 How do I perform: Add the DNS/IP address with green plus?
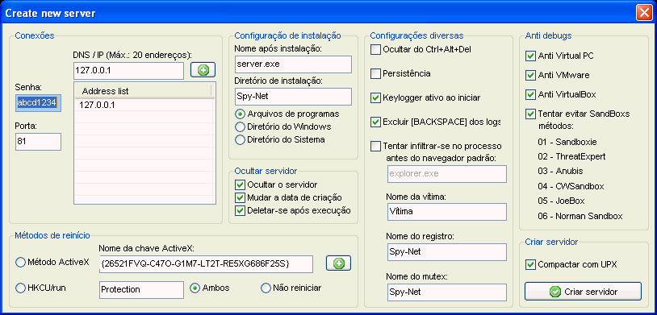203,70
